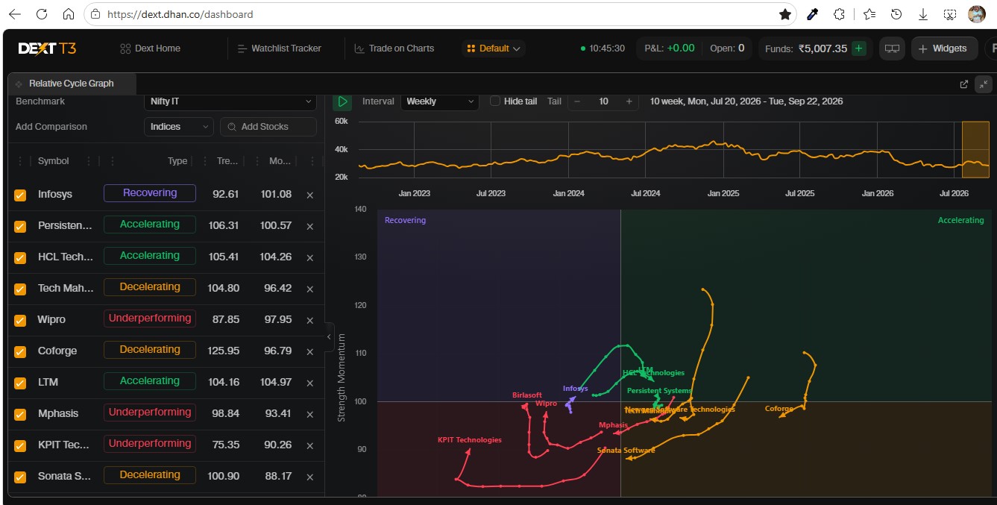
Task: Switch to Trade on Charts
Action: [394, 48]
